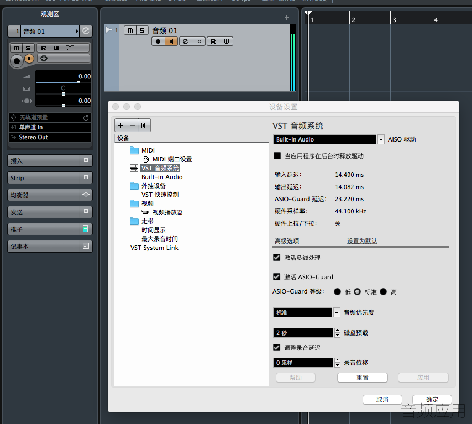Toggle 激活 ASIO-Guard checkbox
Image resolution: width=472 pixels, height=424 pixels.
(x=277, y=277)
